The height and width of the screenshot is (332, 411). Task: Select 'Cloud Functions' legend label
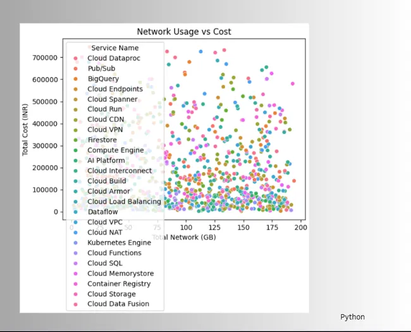click(114, 253)
